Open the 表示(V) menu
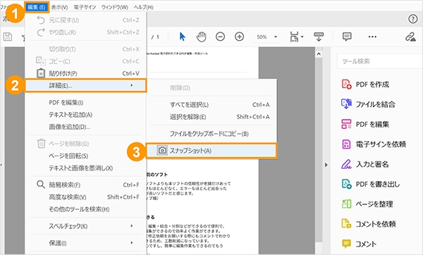 (x=59, y=7)
